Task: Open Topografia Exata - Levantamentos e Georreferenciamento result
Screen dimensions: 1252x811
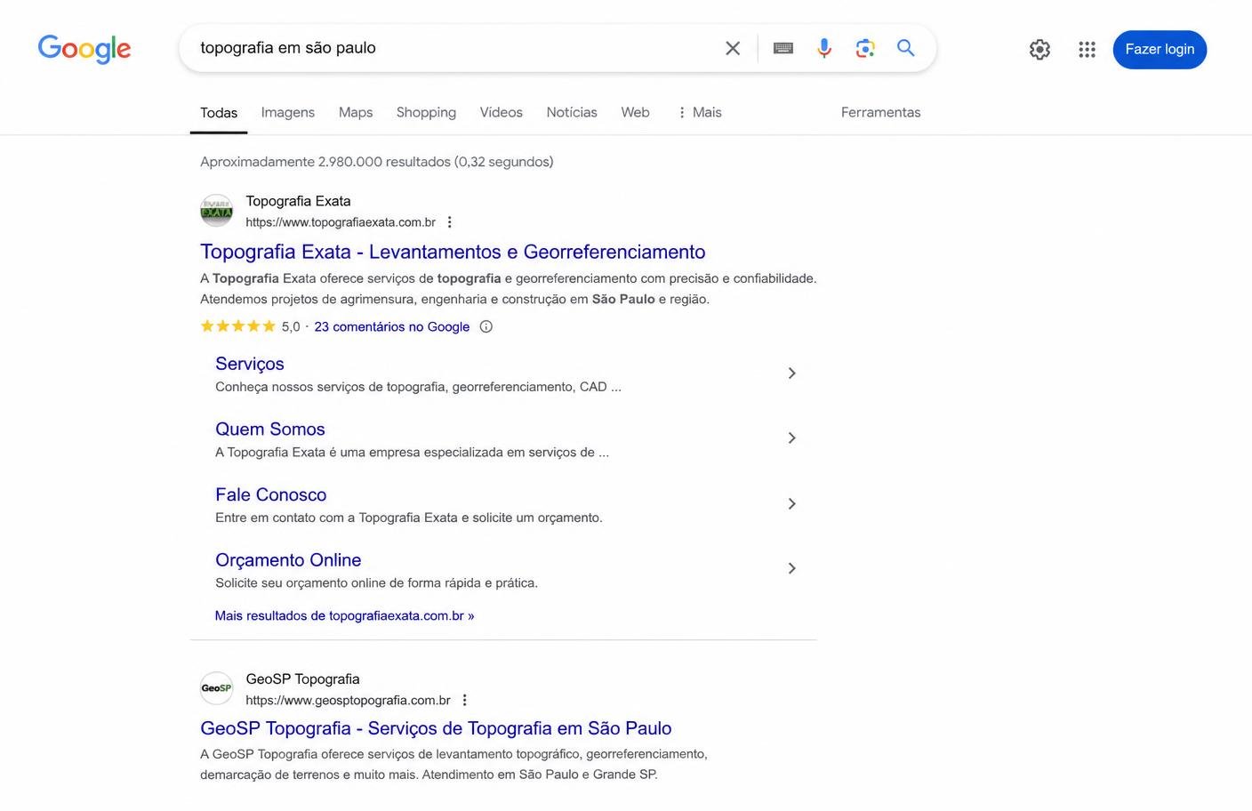Action: point(453,252)
